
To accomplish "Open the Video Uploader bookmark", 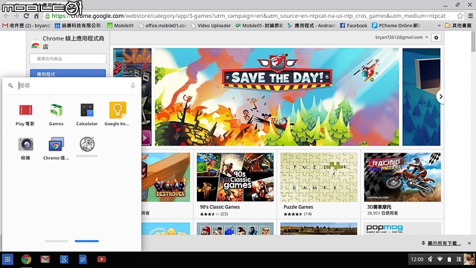I will [x=211, y=26].
